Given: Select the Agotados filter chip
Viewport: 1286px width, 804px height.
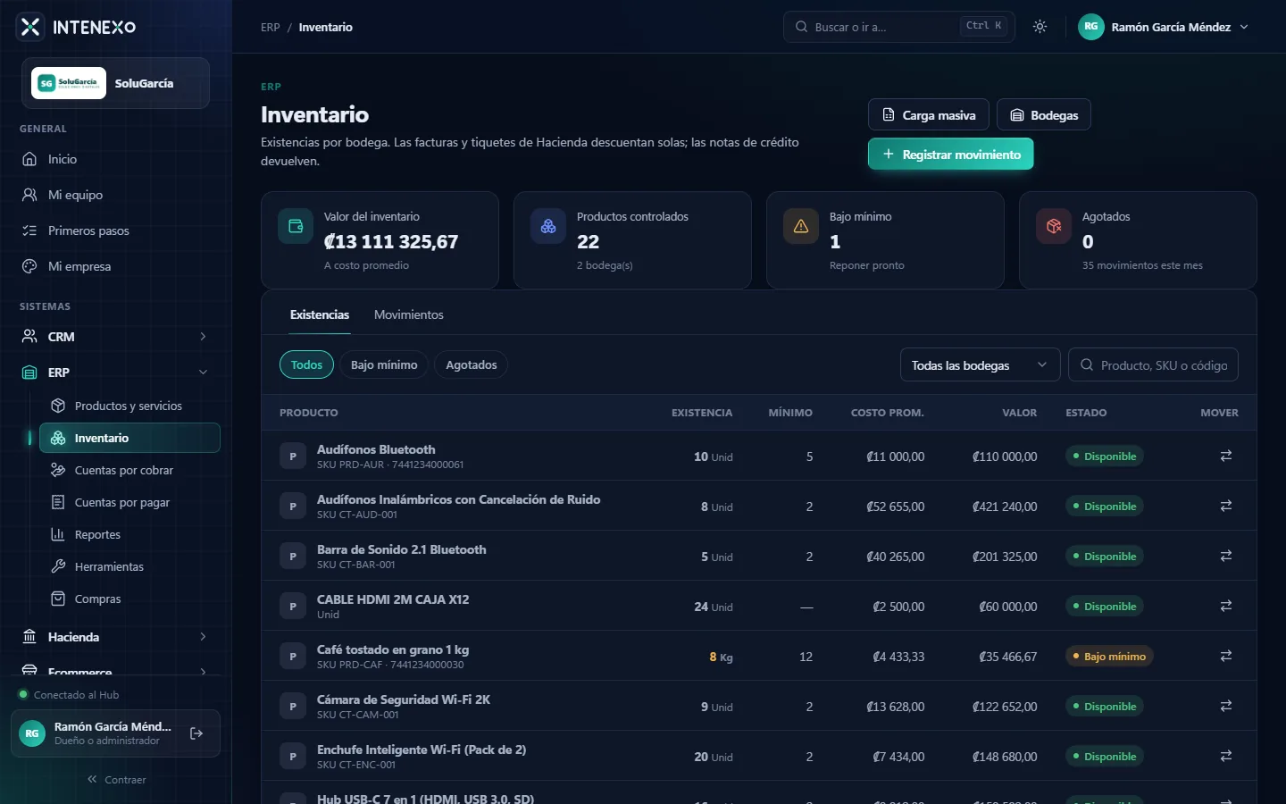Looking at the screenshot, I should tap(472, 364).
